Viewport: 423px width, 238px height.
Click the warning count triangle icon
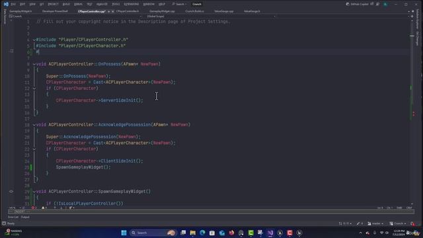pyautogui.click(x=43, y=208)
